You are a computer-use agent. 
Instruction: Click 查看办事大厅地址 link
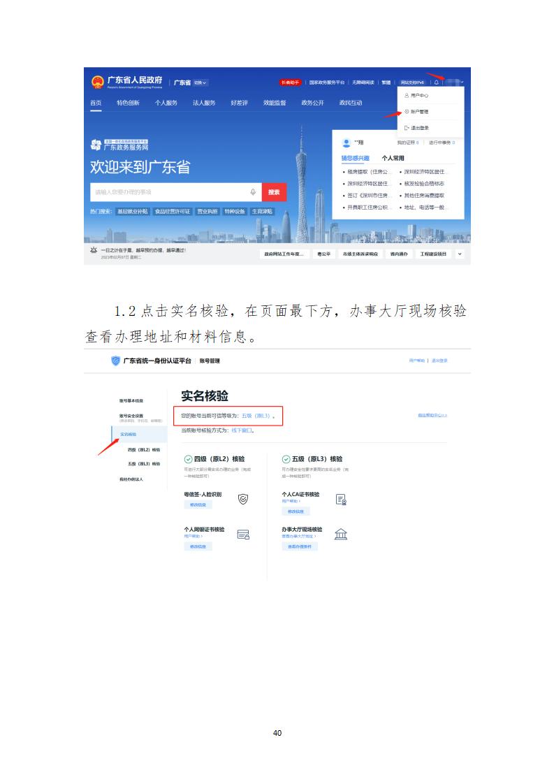(298, 537)
